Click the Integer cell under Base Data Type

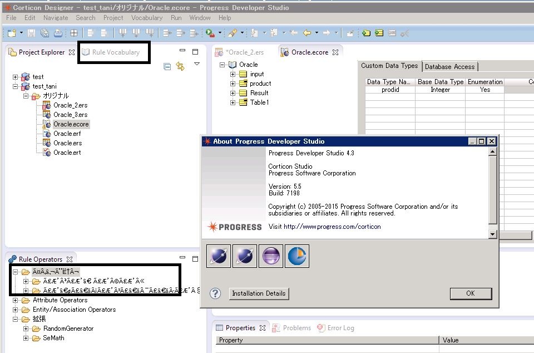[441, 90]
